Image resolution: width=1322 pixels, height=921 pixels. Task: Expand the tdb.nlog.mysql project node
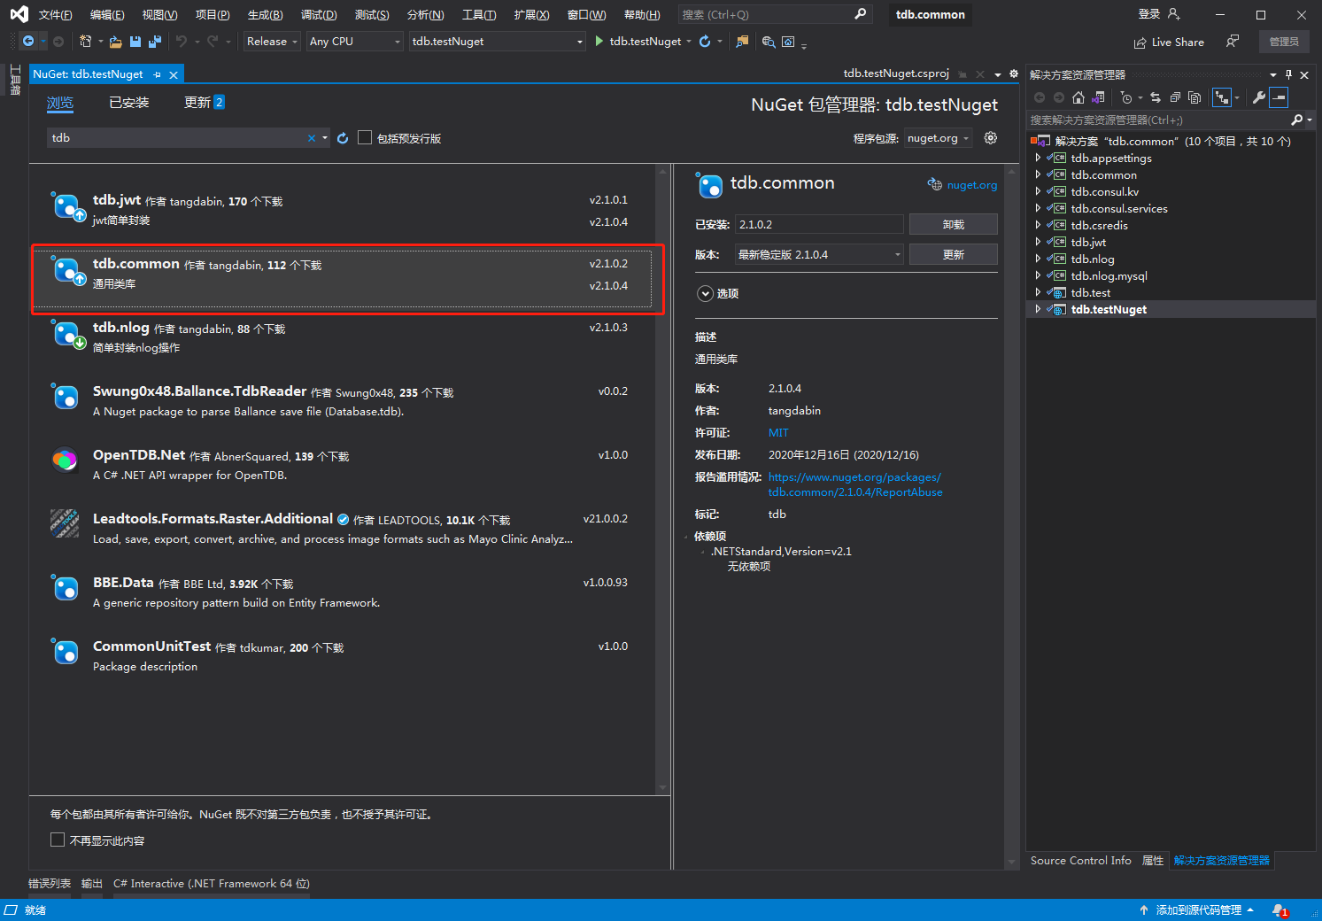[x=1038, y=275]
